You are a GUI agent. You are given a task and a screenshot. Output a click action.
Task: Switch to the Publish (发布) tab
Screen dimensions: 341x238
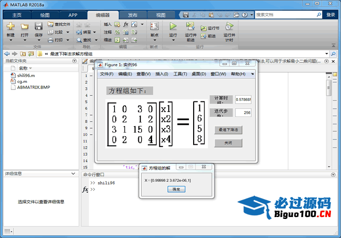pos(133,15)
